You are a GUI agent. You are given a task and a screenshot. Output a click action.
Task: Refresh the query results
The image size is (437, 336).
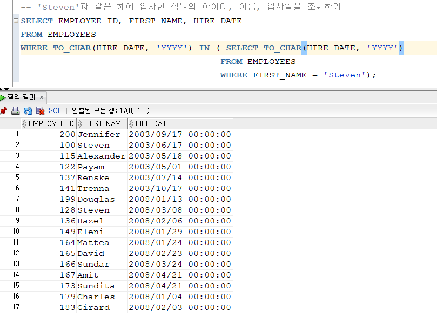pos(28,111)
